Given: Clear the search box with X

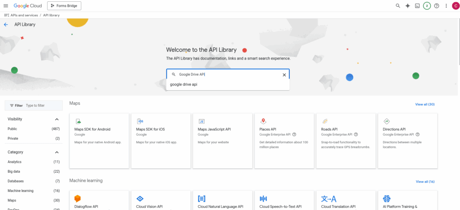Looking at the screenshot, I should (284, 74).
